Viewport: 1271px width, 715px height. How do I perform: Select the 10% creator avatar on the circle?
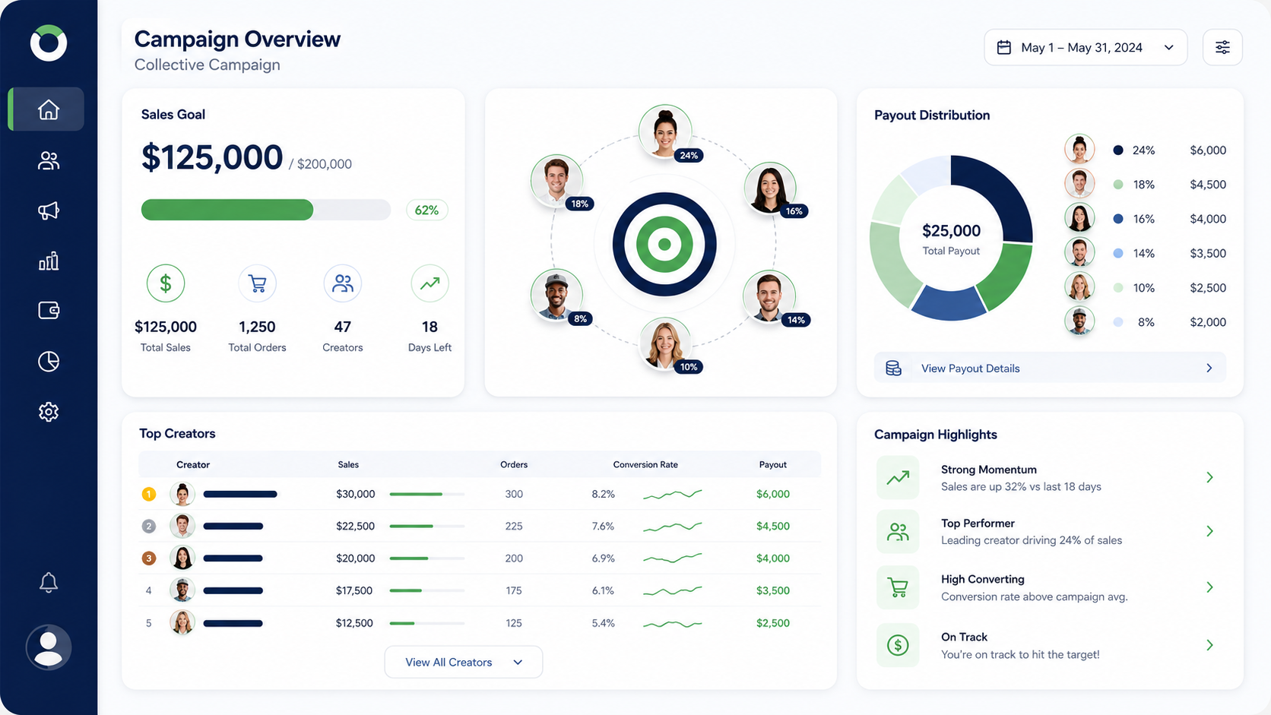665,343
